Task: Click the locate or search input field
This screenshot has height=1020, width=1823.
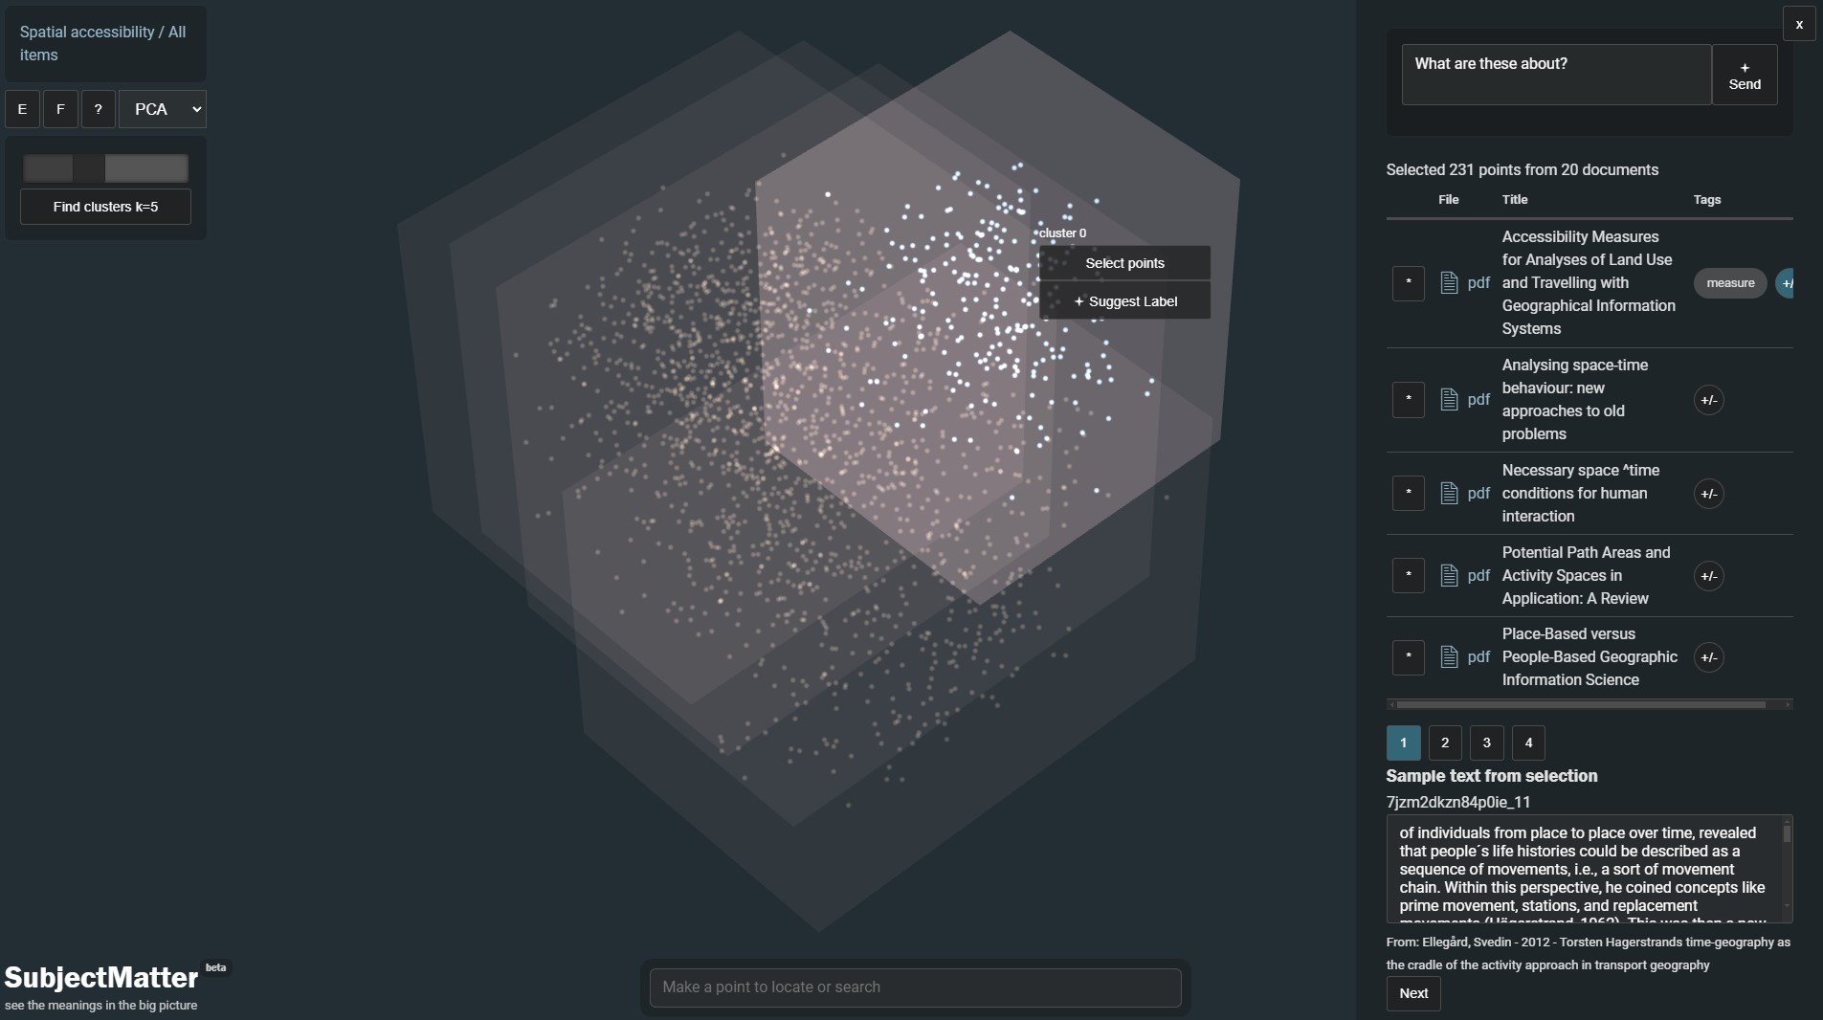Action: point(915,987)
